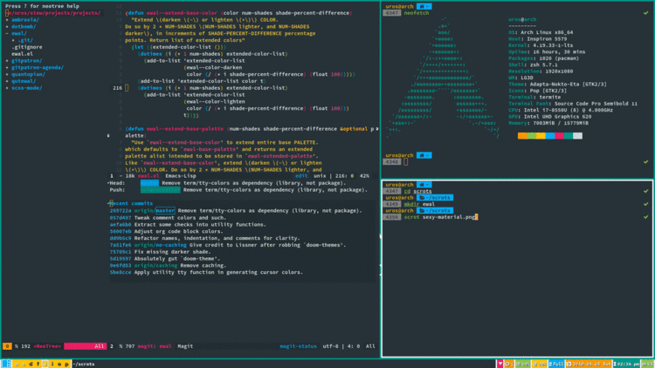Click the Push: line in magit status

(x=238, y=190)
